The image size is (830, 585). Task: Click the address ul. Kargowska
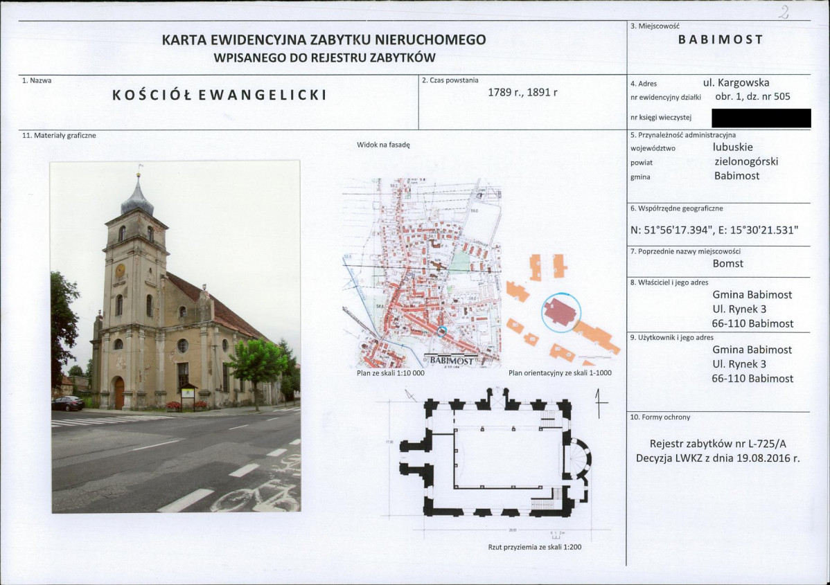click(736, 82)
